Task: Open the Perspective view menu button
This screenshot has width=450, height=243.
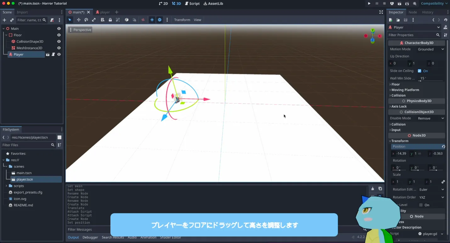Action: point(80,30)
